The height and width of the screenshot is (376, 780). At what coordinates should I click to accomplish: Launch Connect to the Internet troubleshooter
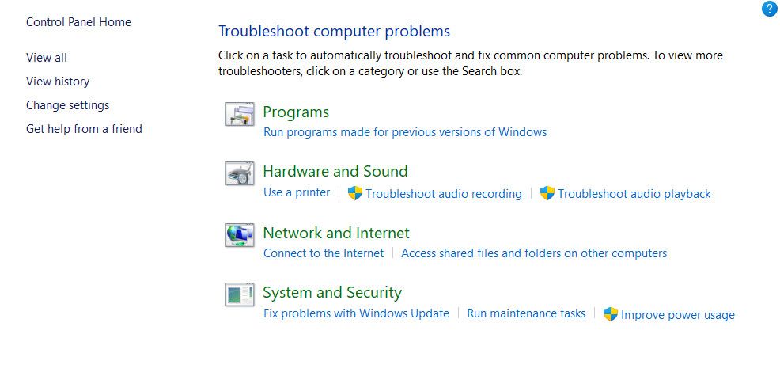(x=324, y=253)
